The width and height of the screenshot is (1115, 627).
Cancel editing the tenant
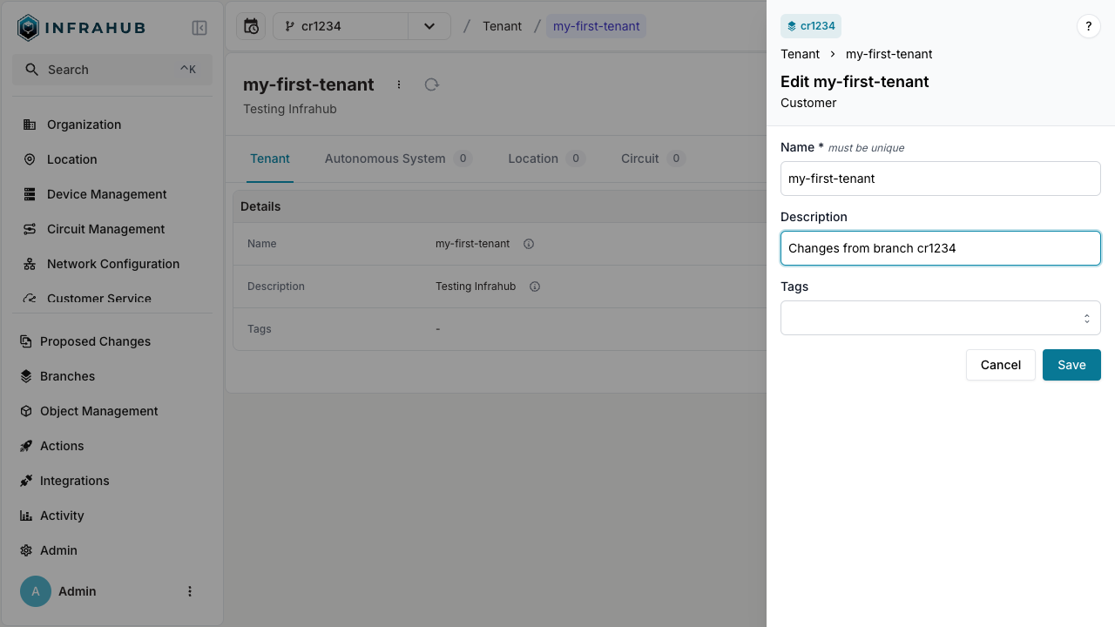pyautogui.click(x=1000, y=365)
